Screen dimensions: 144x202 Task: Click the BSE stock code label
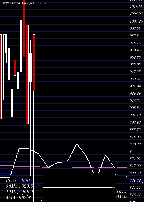(11, 3)
